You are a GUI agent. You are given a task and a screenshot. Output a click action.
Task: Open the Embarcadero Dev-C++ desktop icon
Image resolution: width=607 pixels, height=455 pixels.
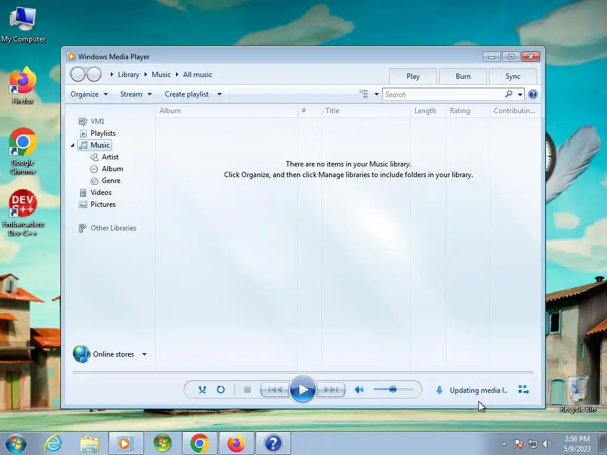click(23, 213)
